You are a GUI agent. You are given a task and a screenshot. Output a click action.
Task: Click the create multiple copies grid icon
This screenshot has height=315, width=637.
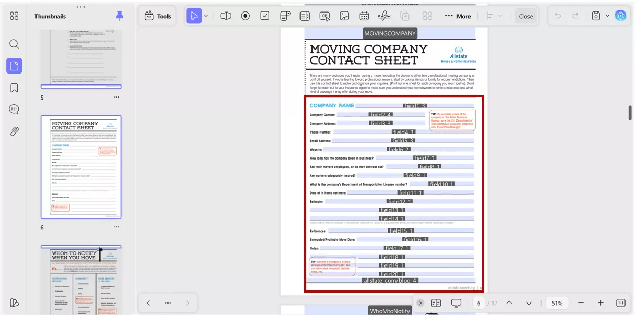coord(427,16)
